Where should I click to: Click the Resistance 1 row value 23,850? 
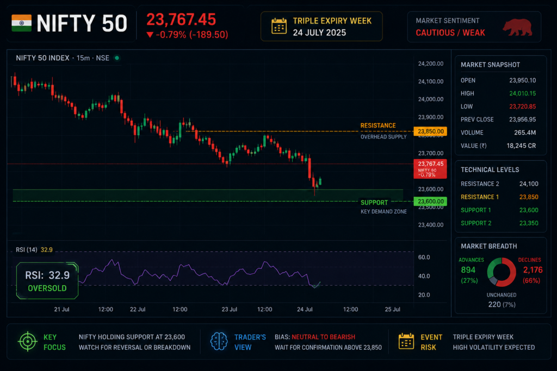529,197
